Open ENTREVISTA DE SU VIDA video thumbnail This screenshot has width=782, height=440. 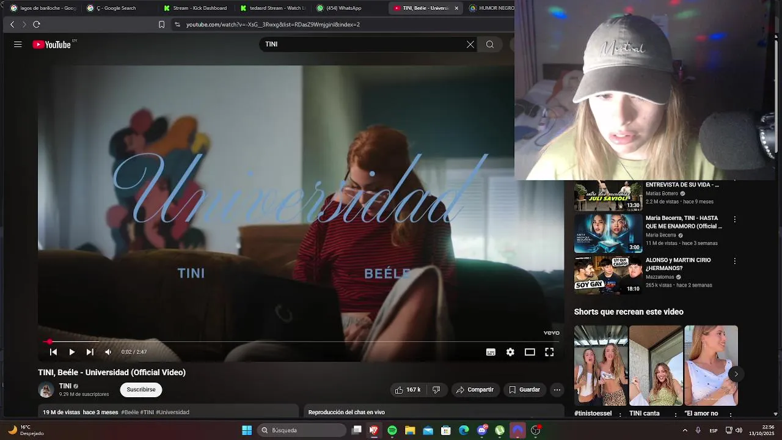click(x=608, y=196)
